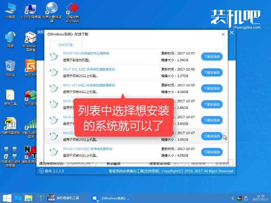Open the UEFI引导修复 desktop shortcut
Screen dimensions: 271x203
[30, 9]
